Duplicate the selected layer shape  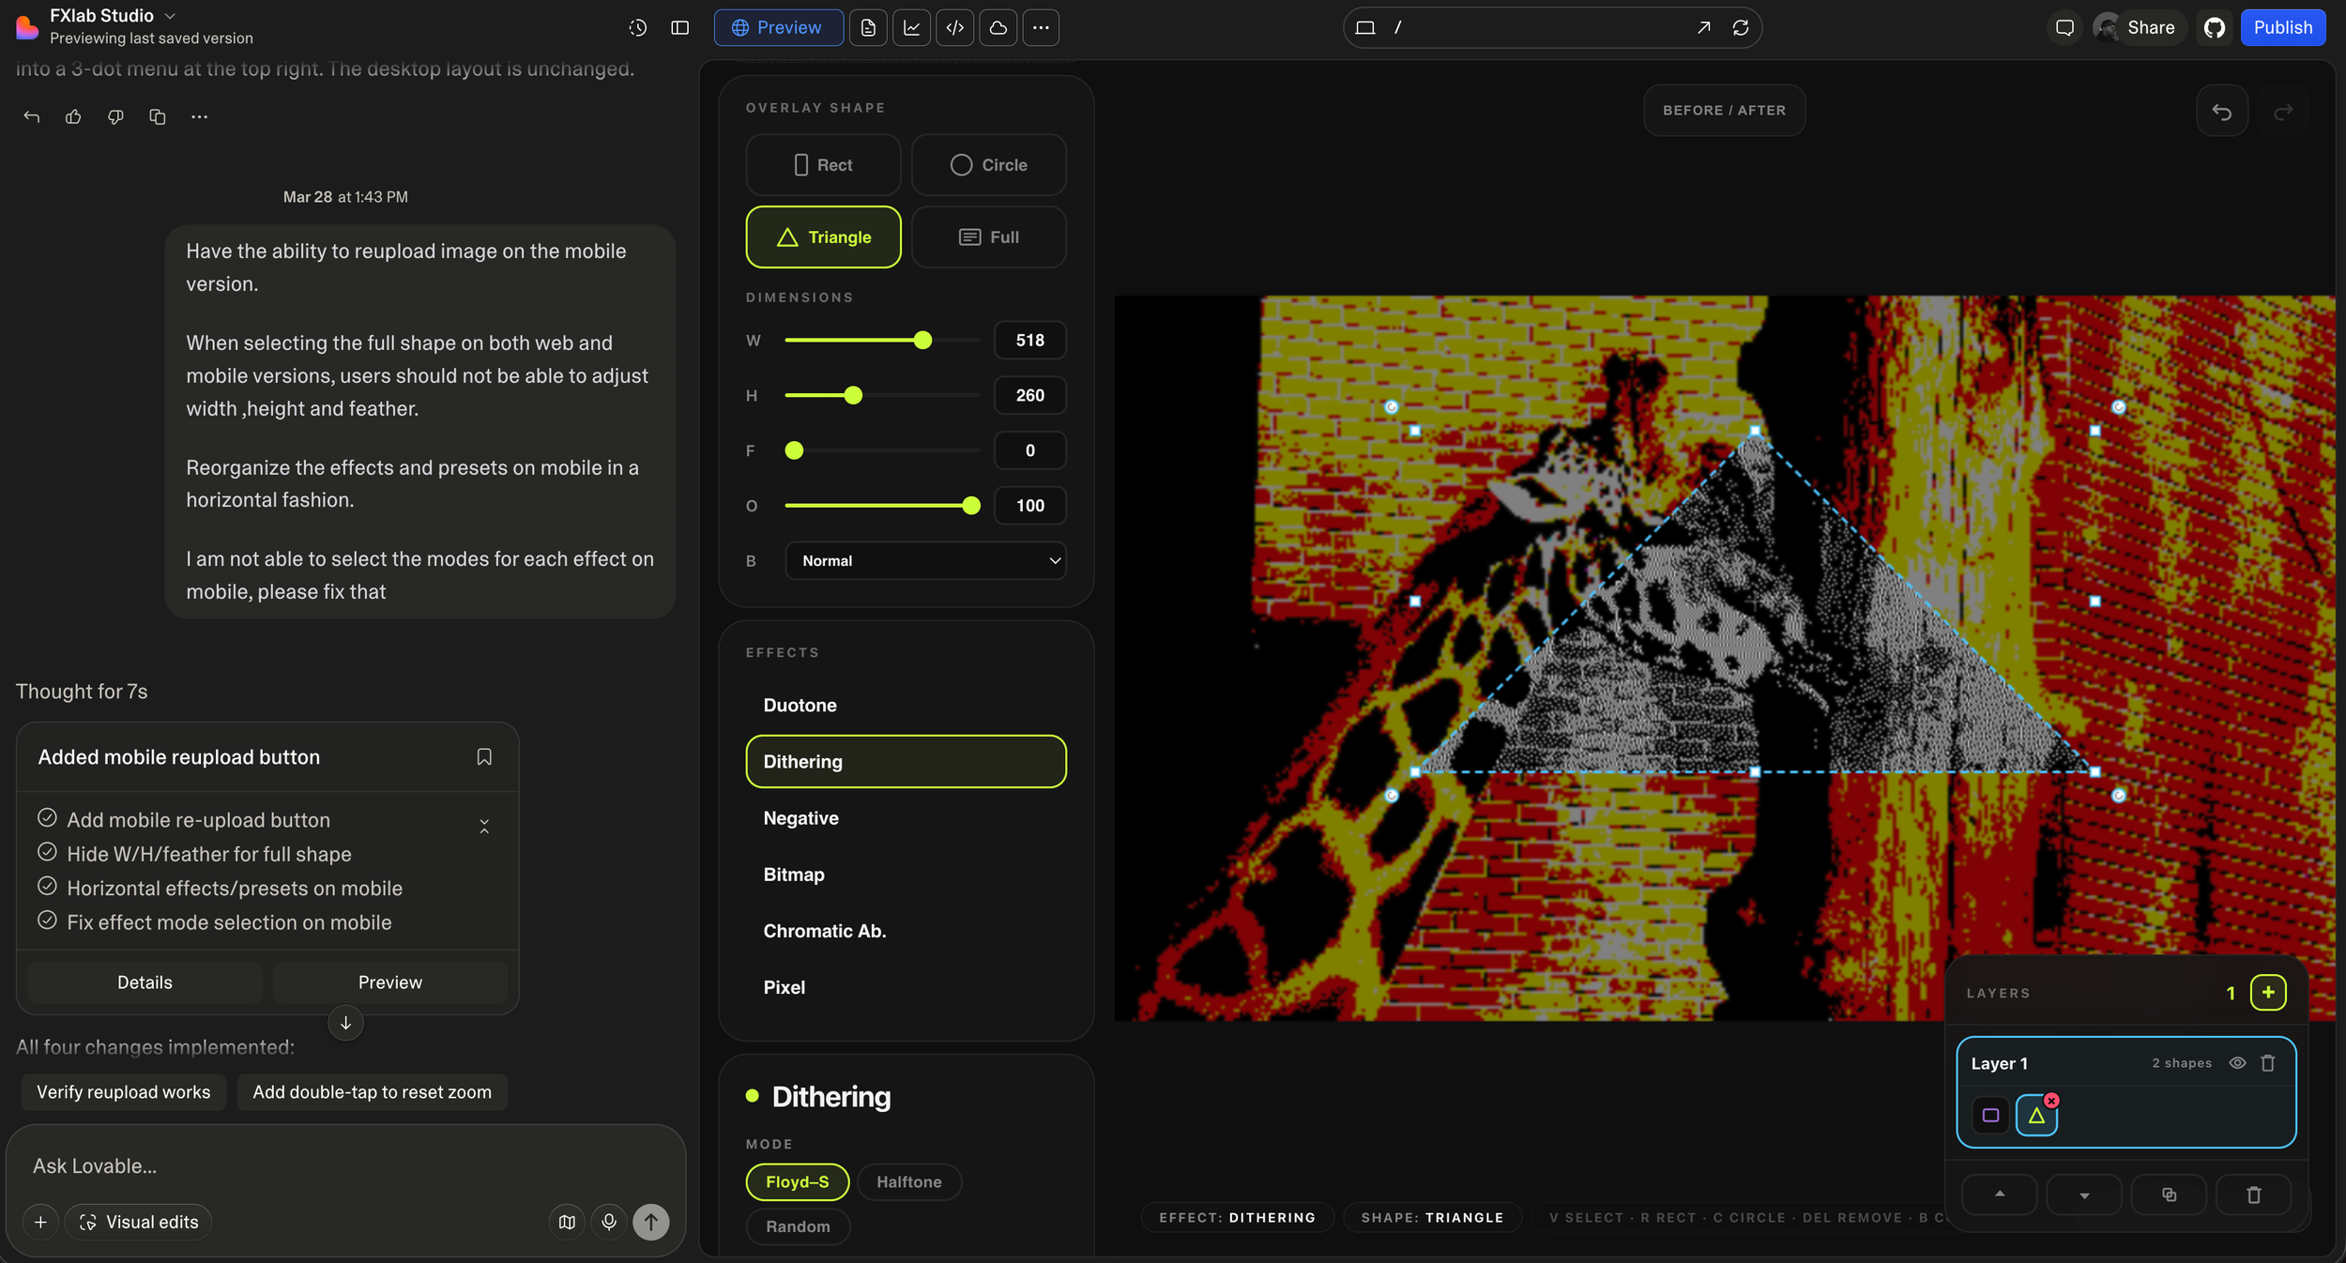pos(2169,1195)
